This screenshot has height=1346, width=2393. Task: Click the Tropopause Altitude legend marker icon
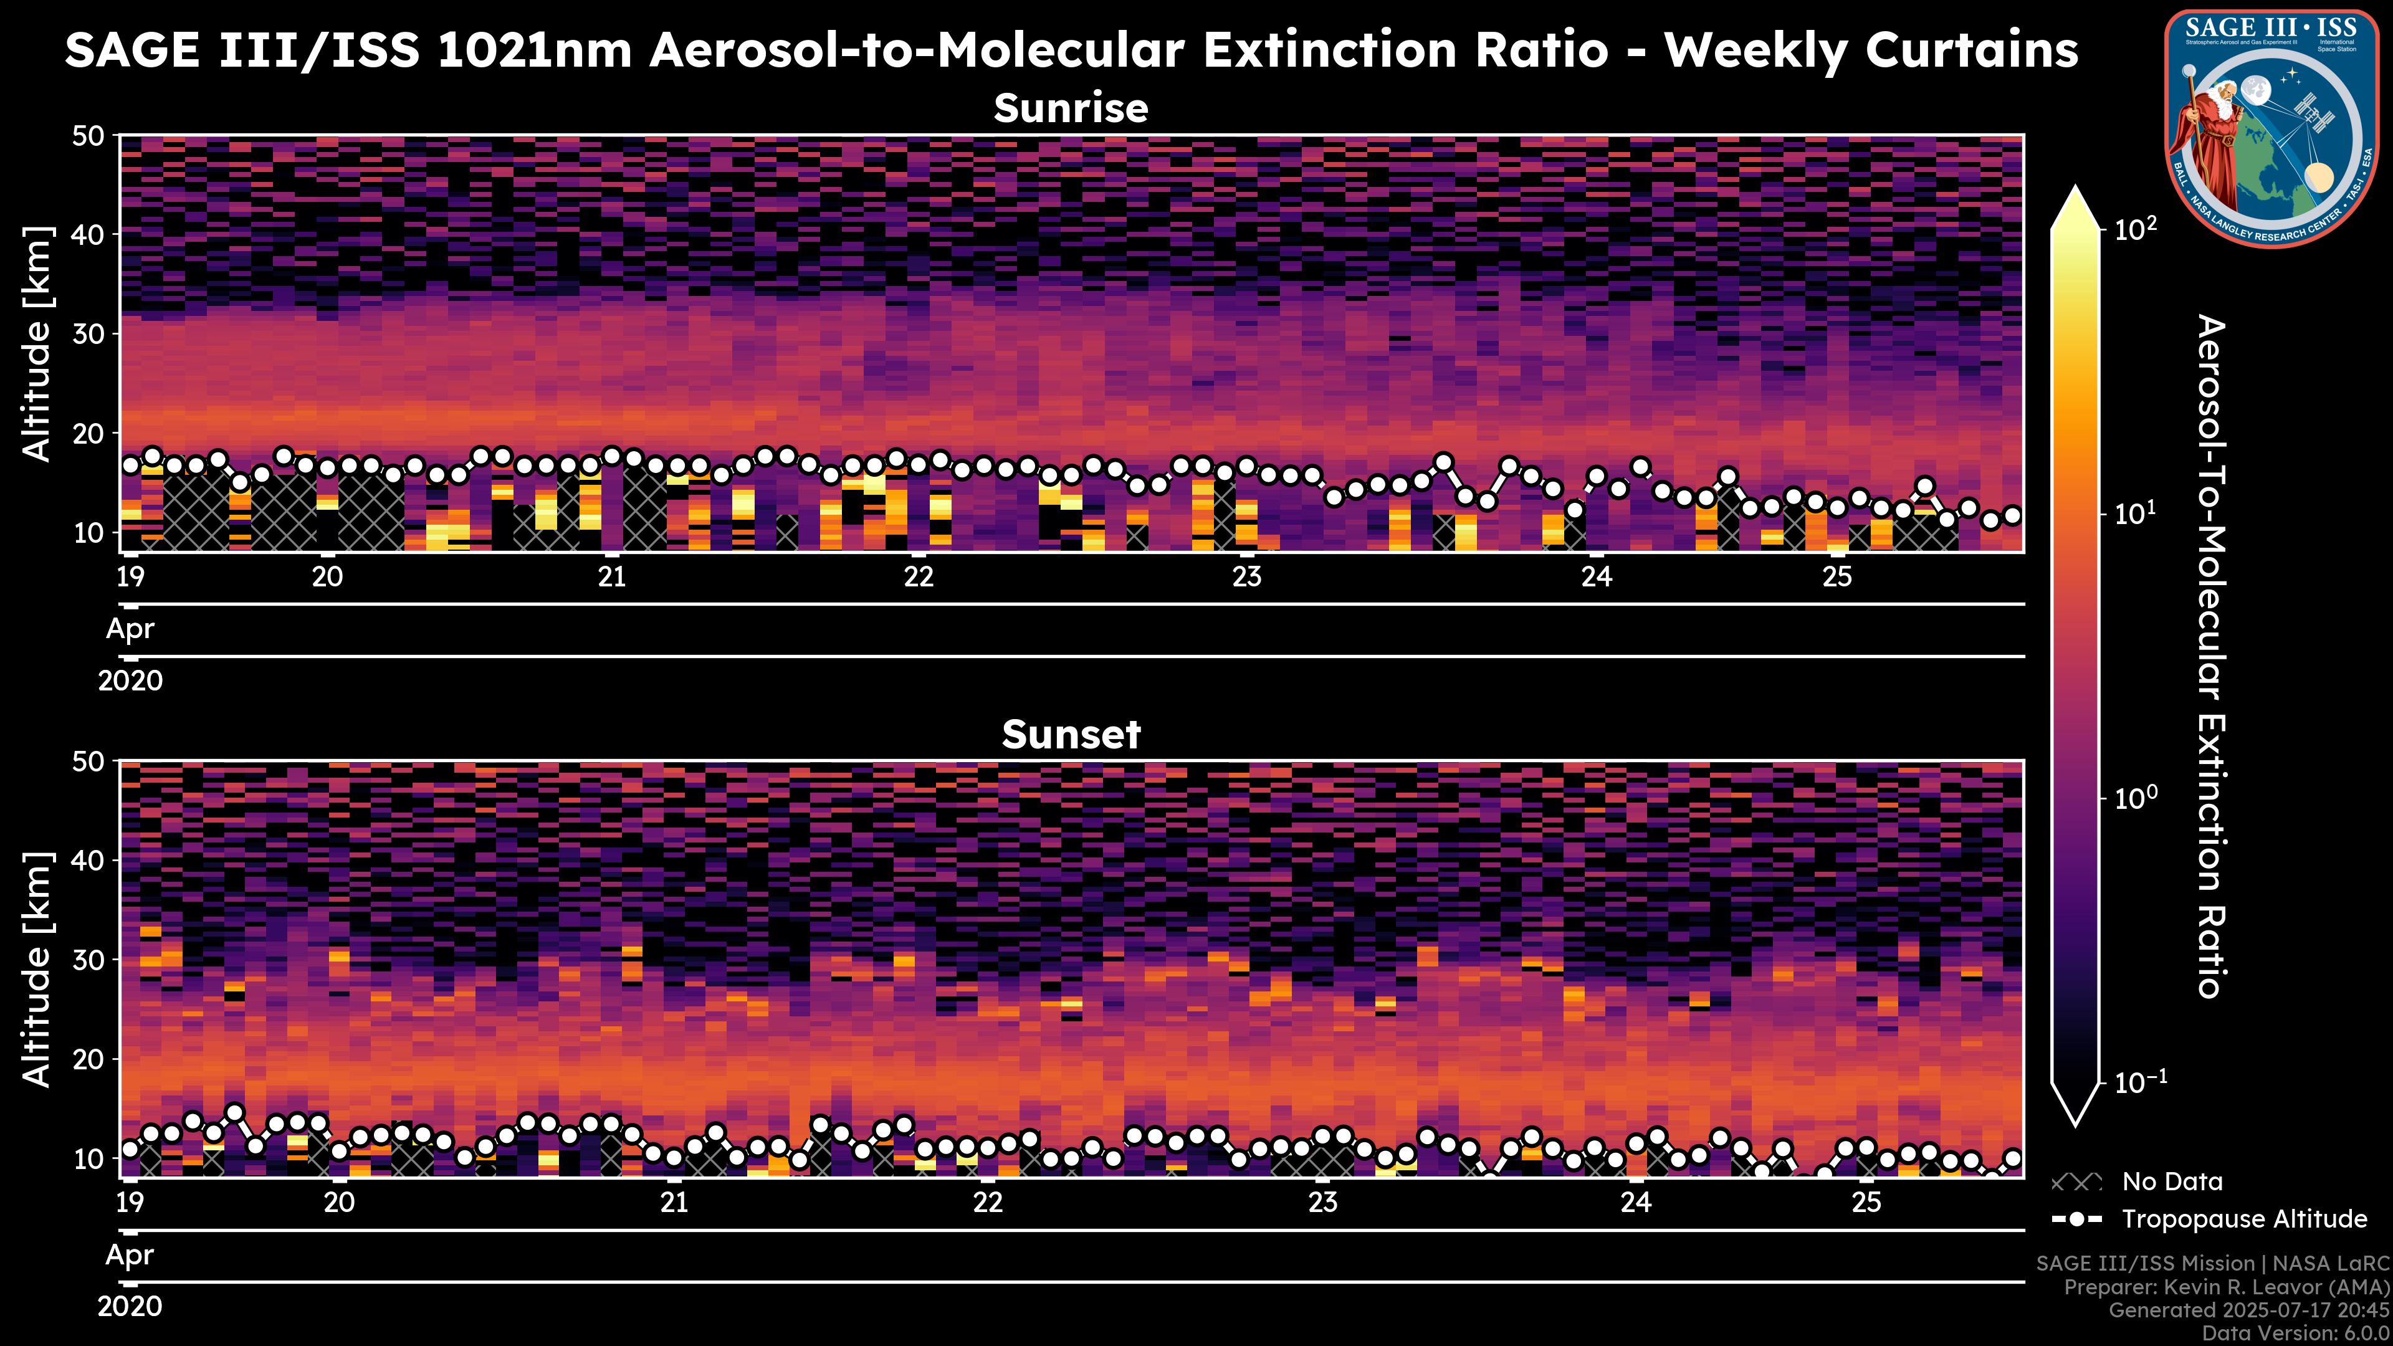2076,1219
